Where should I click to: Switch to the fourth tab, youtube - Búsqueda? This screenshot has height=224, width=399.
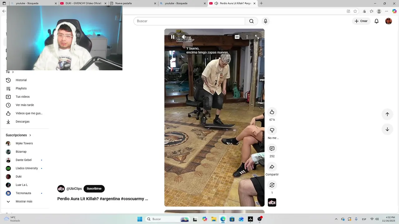[x=183, y=3]
